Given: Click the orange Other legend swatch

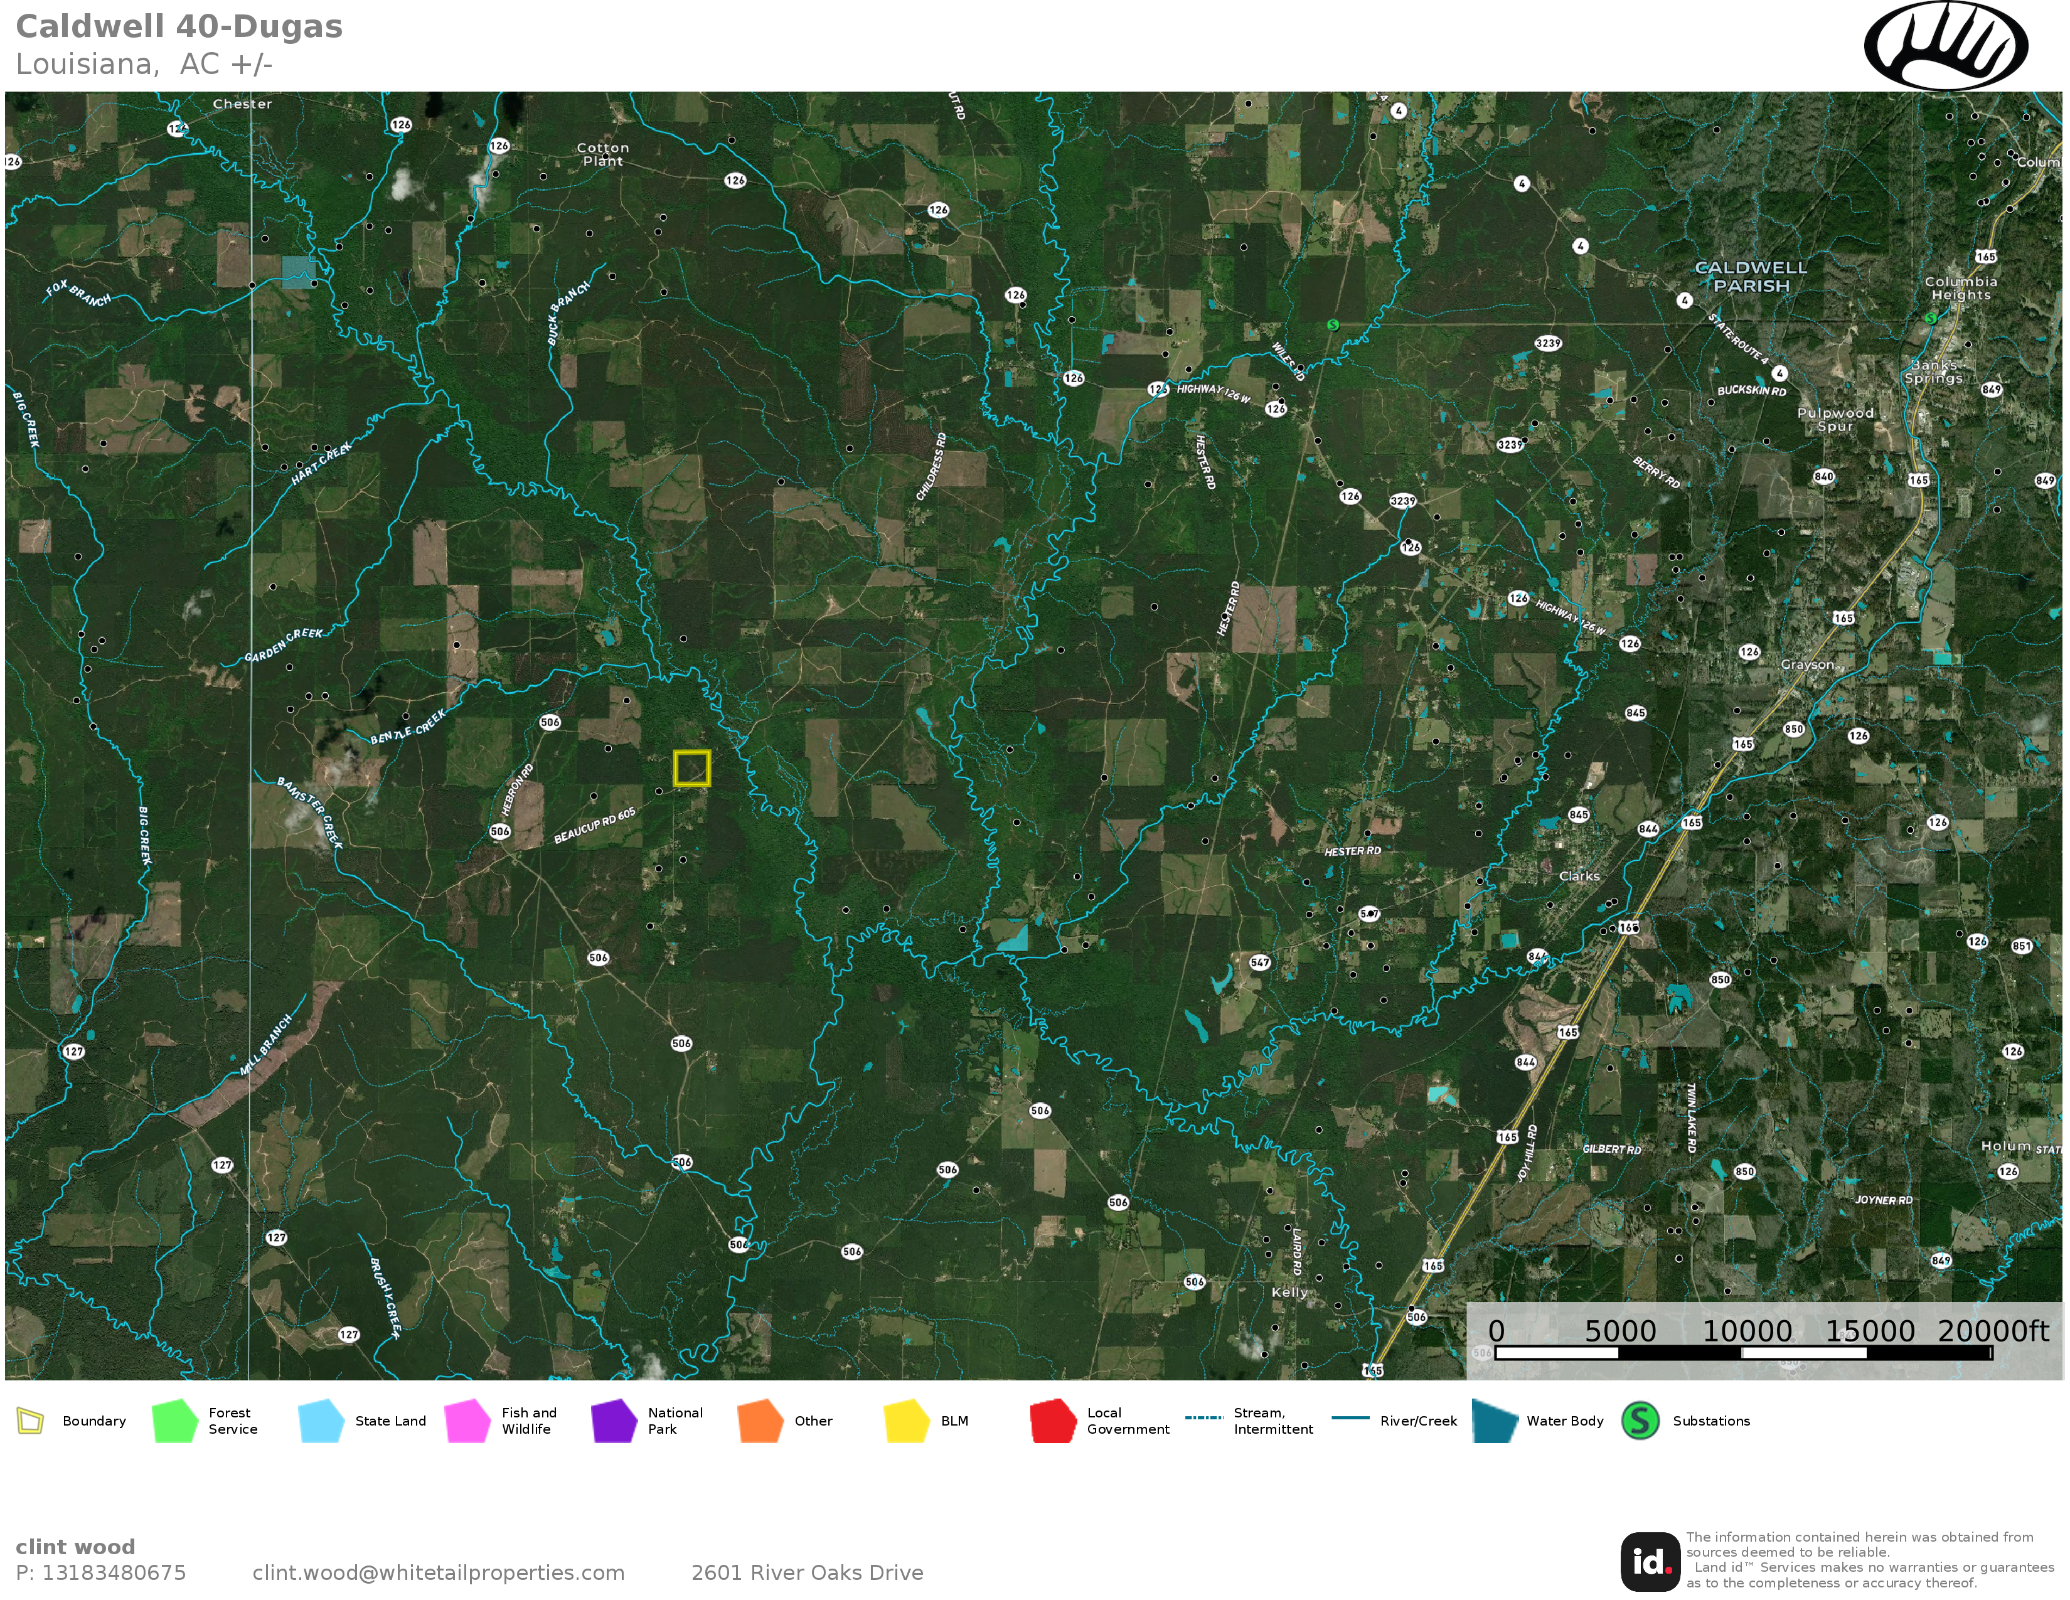Looking at the screenshot, I should click(x=760, y=1420).
